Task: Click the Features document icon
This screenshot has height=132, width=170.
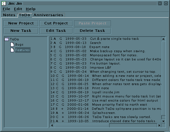Action: (x=12, y=50)
